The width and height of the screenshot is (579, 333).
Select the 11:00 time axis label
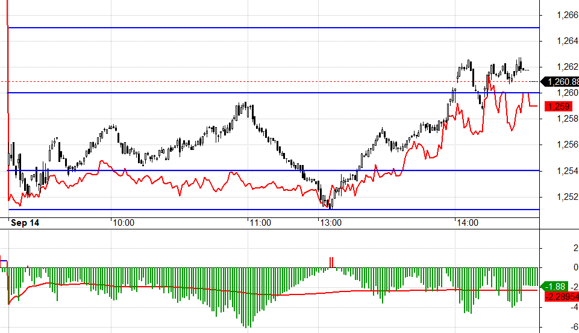260,223
